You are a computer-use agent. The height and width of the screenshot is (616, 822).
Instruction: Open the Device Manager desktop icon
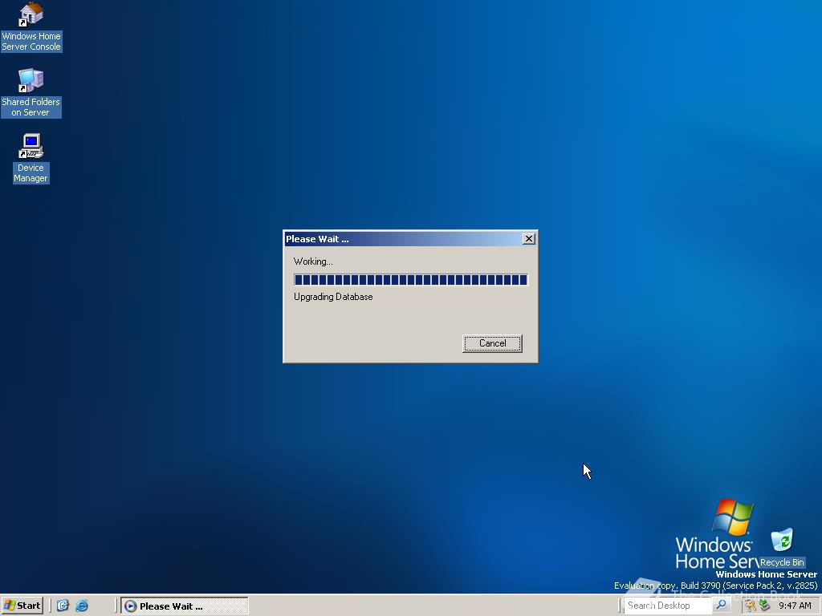tap(31, 158)
